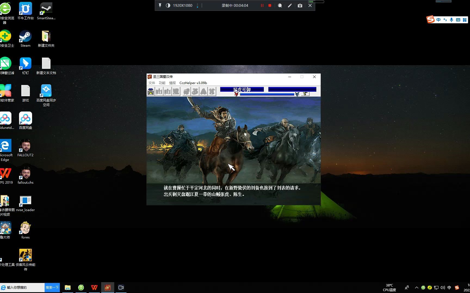Click Sogou microphone voice input icon
This screenshot has height=293, width=470.
pos(452,20)
